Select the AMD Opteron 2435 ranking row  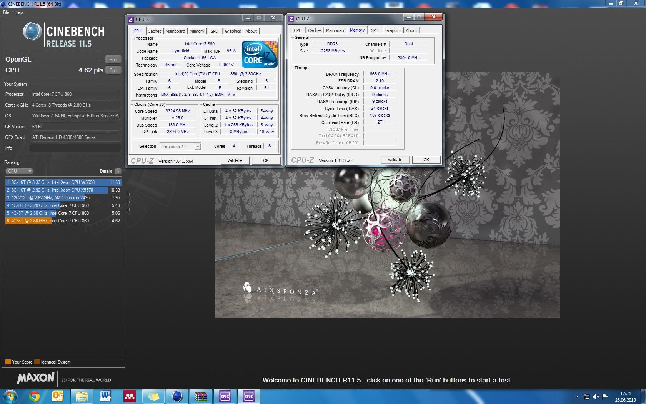[x=63, y=198]
